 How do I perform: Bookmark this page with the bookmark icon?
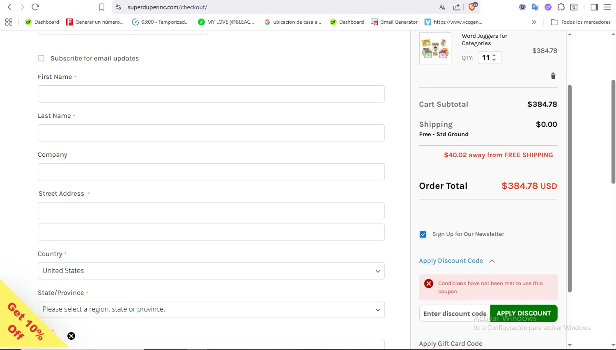pos(101,7)
